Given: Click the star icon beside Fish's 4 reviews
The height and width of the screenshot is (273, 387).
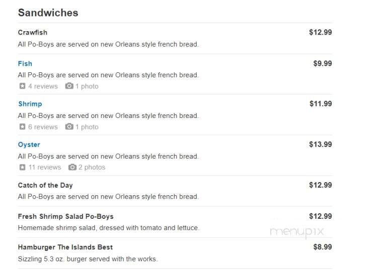Looking at the screenshot, I should [23, 86].
